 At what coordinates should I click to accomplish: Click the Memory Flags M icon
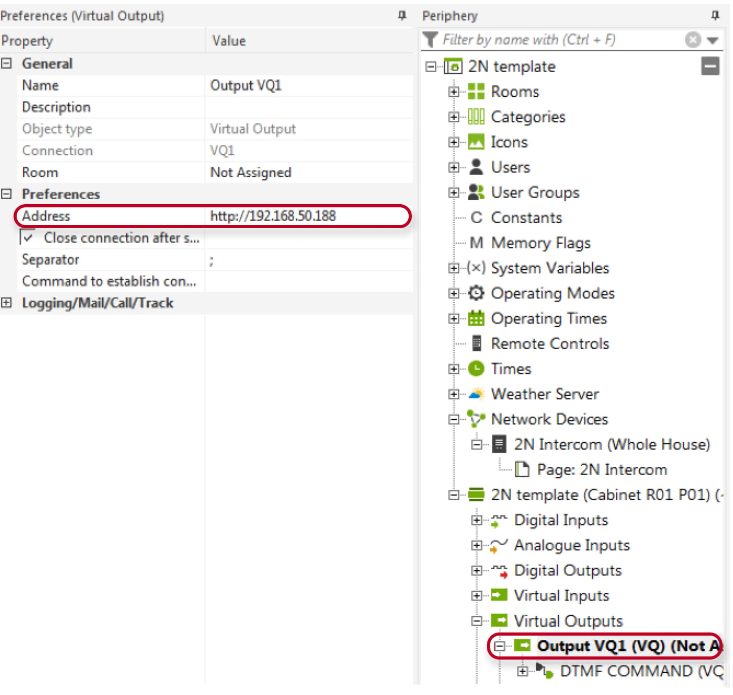(x=476, y=243)
